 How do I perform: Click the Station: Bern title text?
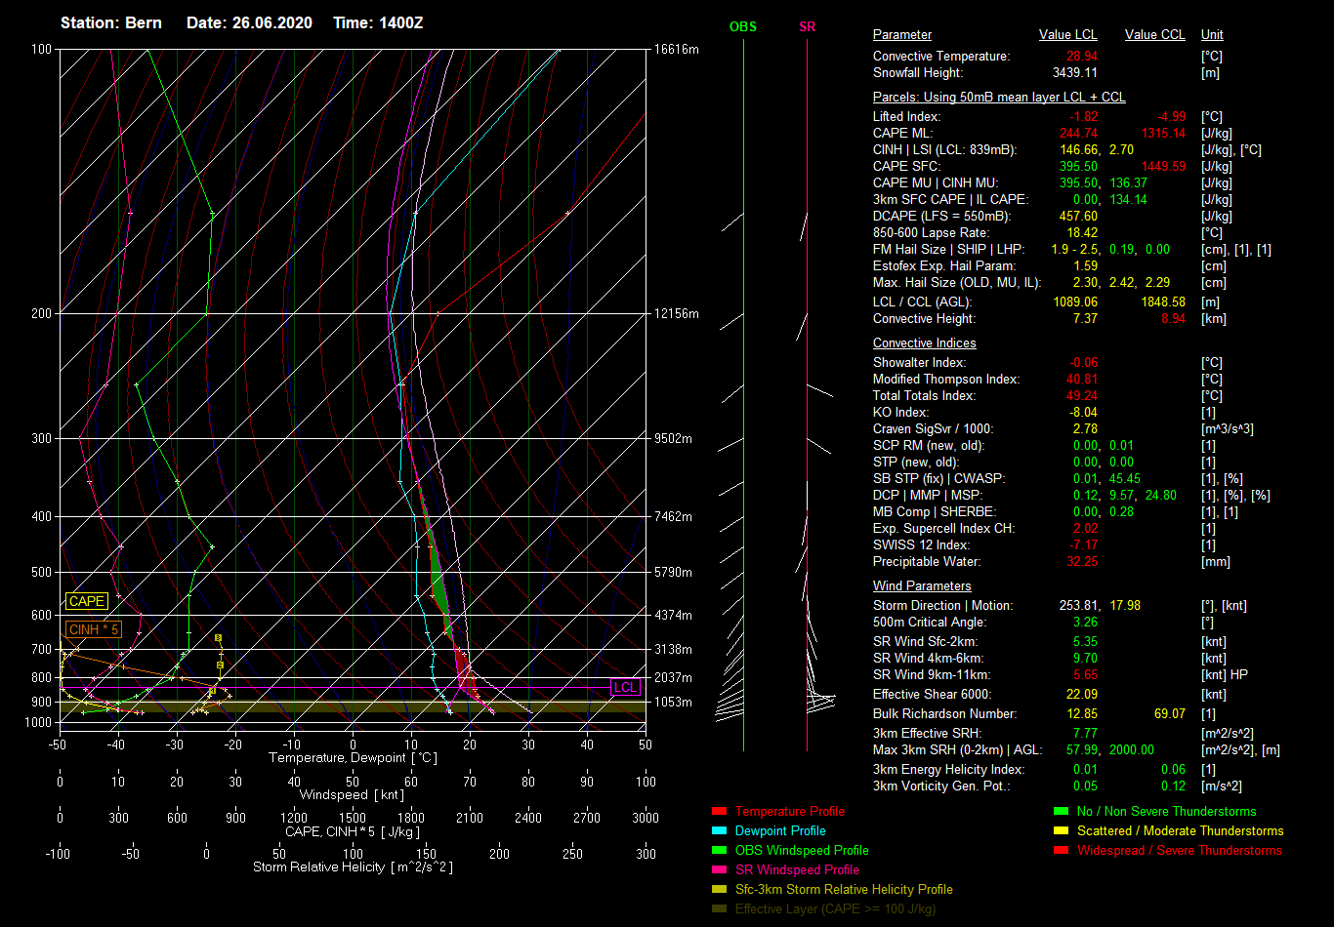(x=111, y=22)
